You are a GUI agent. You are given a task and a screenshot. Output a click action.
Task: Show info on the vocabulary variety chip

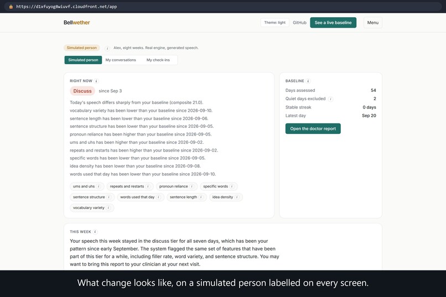point(108,208)
